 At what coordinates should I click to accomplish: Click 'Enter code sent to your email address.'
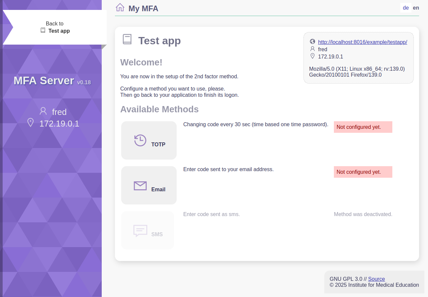(x=229, y=169)
